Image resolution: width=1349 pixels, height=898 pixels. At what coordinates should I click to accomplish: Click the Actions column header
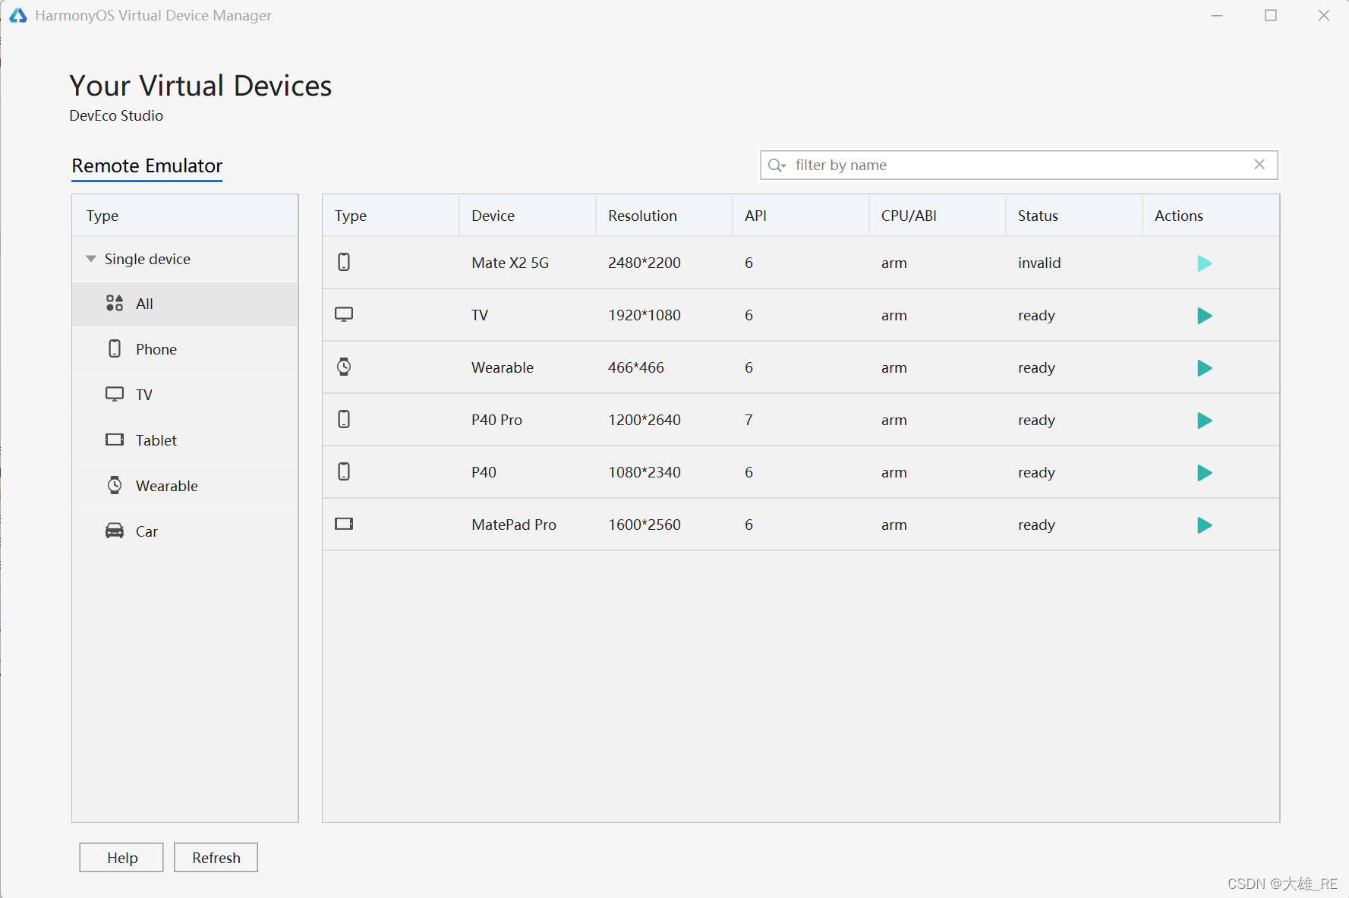[1211, 216]
